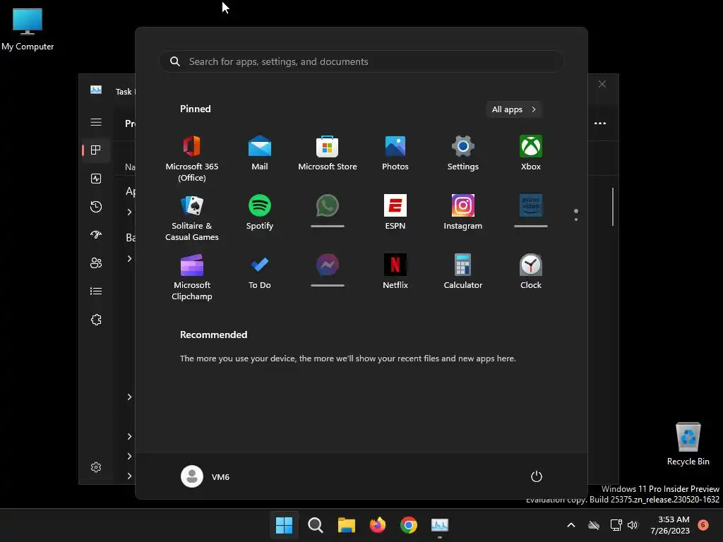Screen dimensions: 723x542
Task: Open Task Manager more options ellipsis
Action: (x=600, y=123)
